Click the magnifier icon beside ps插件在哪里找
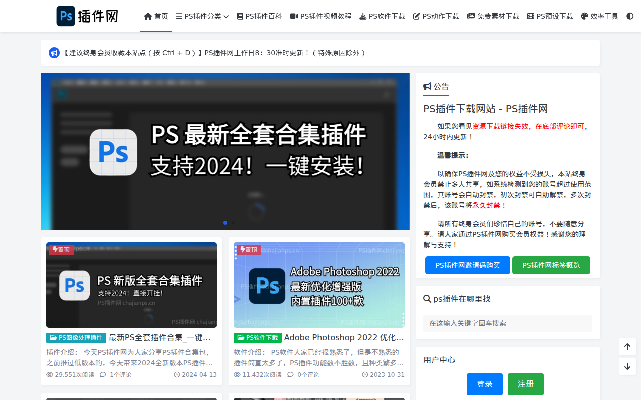Screen dimensions: 641x400 (427, 299)
